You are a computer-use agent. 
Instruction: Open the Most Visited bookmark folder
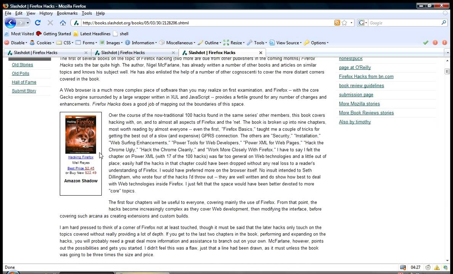pos(19,34)
